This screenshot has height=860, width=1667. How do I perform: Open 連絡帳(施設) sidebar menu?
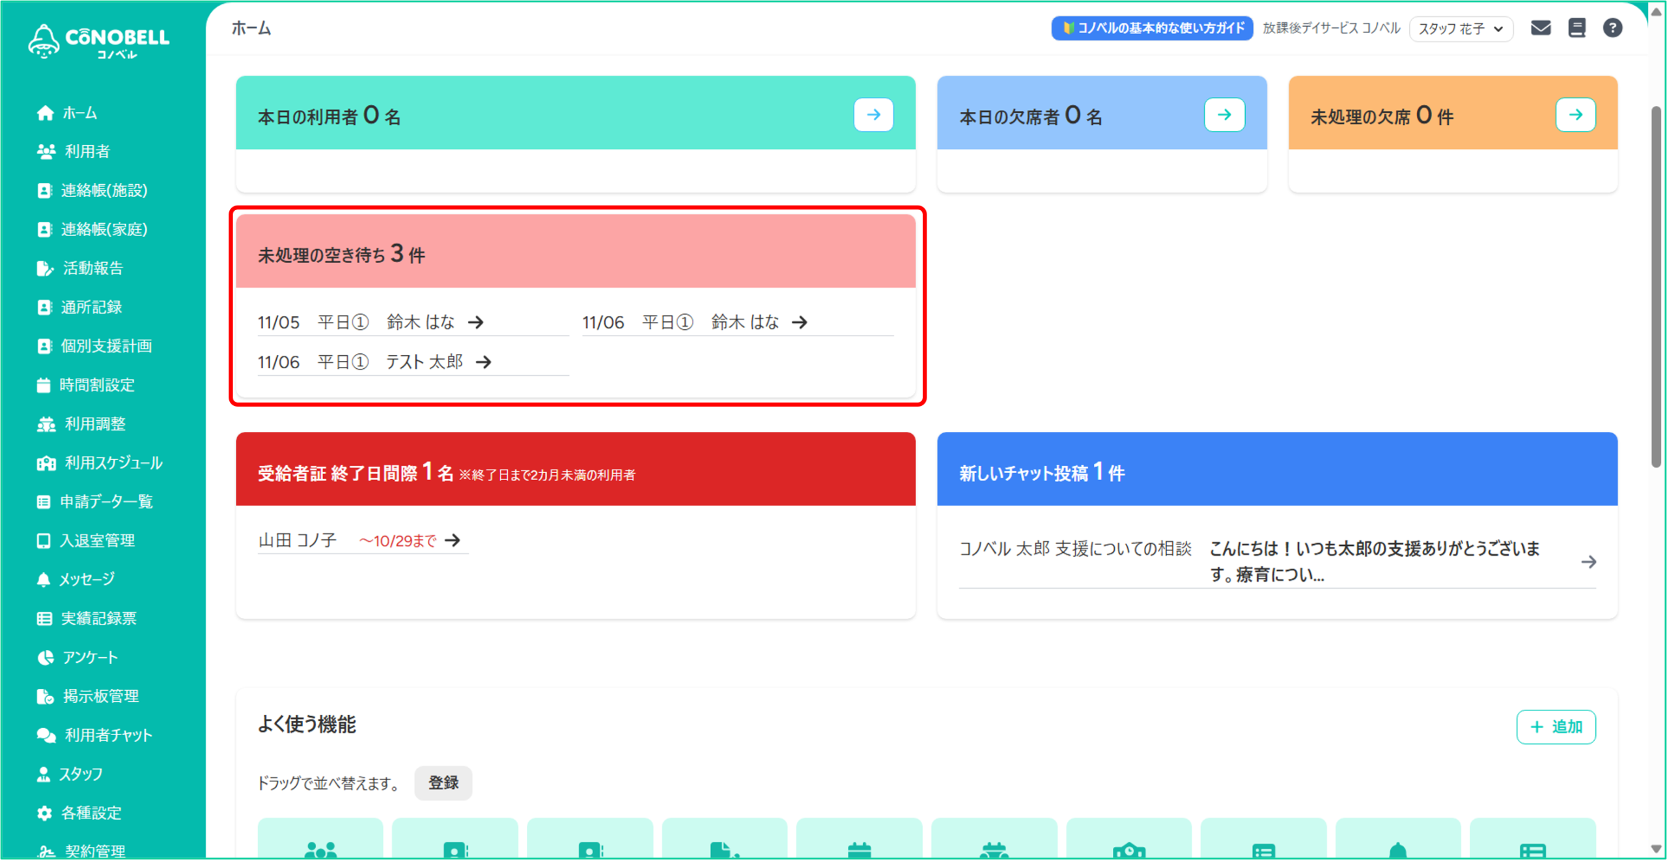pos(104,191)
